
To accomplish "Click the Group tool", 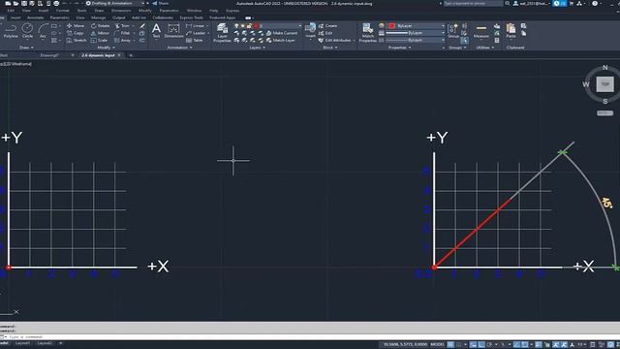I will (453, 31).
